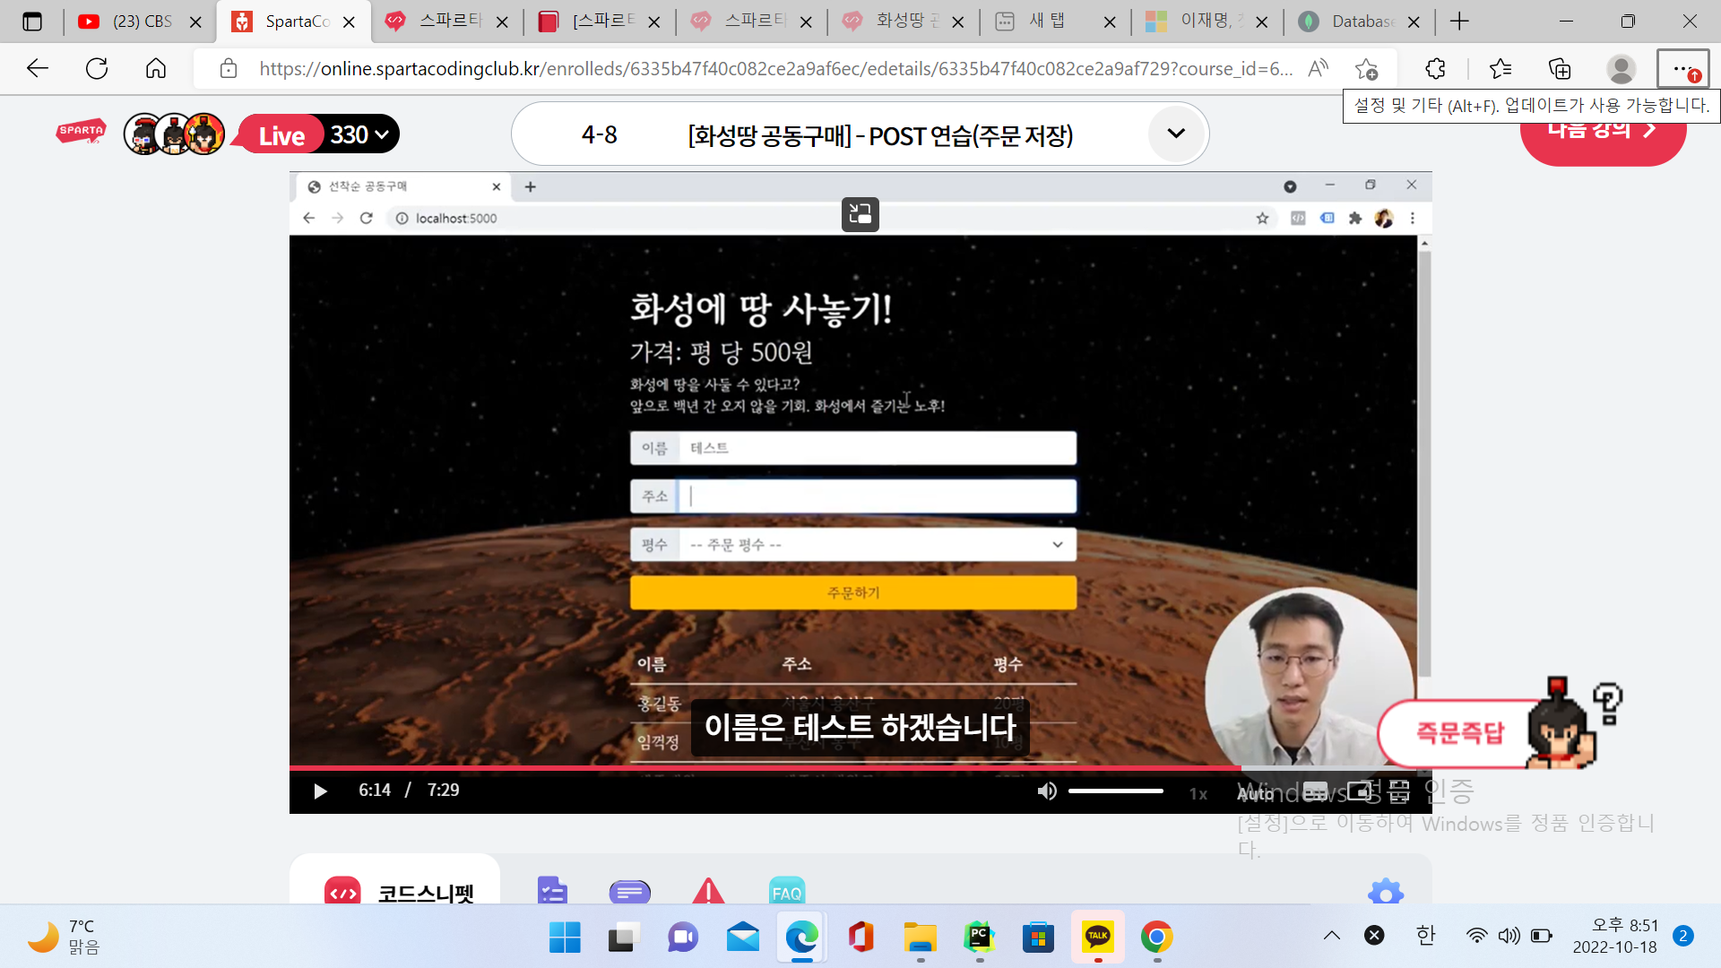Open the chat/notes tab icon
The width and height of the screenshot is (1721, 968).
(x=629, y=892)
